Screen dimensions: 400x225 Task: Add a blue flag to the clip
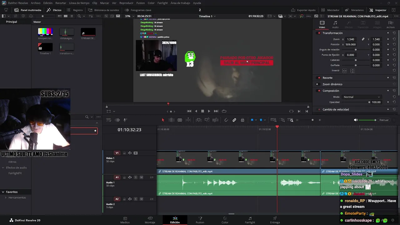[x=252, y=120]
